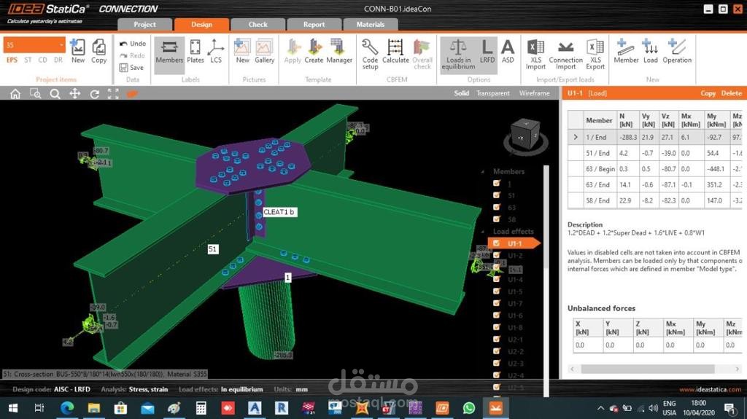Open File Explorer from taskbar

tap(94, 408)
